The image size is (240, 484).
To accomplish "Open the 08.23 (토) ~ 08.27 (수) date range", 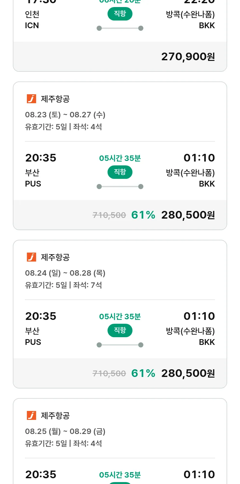I will tap(65, 114).
